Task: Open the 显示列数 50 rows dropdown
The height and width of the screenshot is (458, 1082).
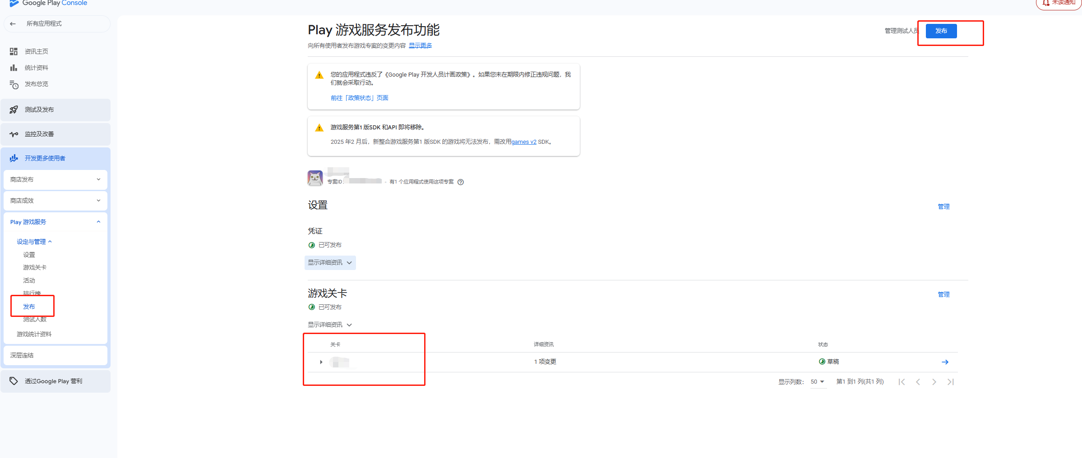Action: click(x=818, y=382)
